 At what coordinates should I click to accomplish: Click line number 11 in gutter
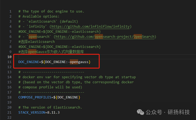coord(9,62)
